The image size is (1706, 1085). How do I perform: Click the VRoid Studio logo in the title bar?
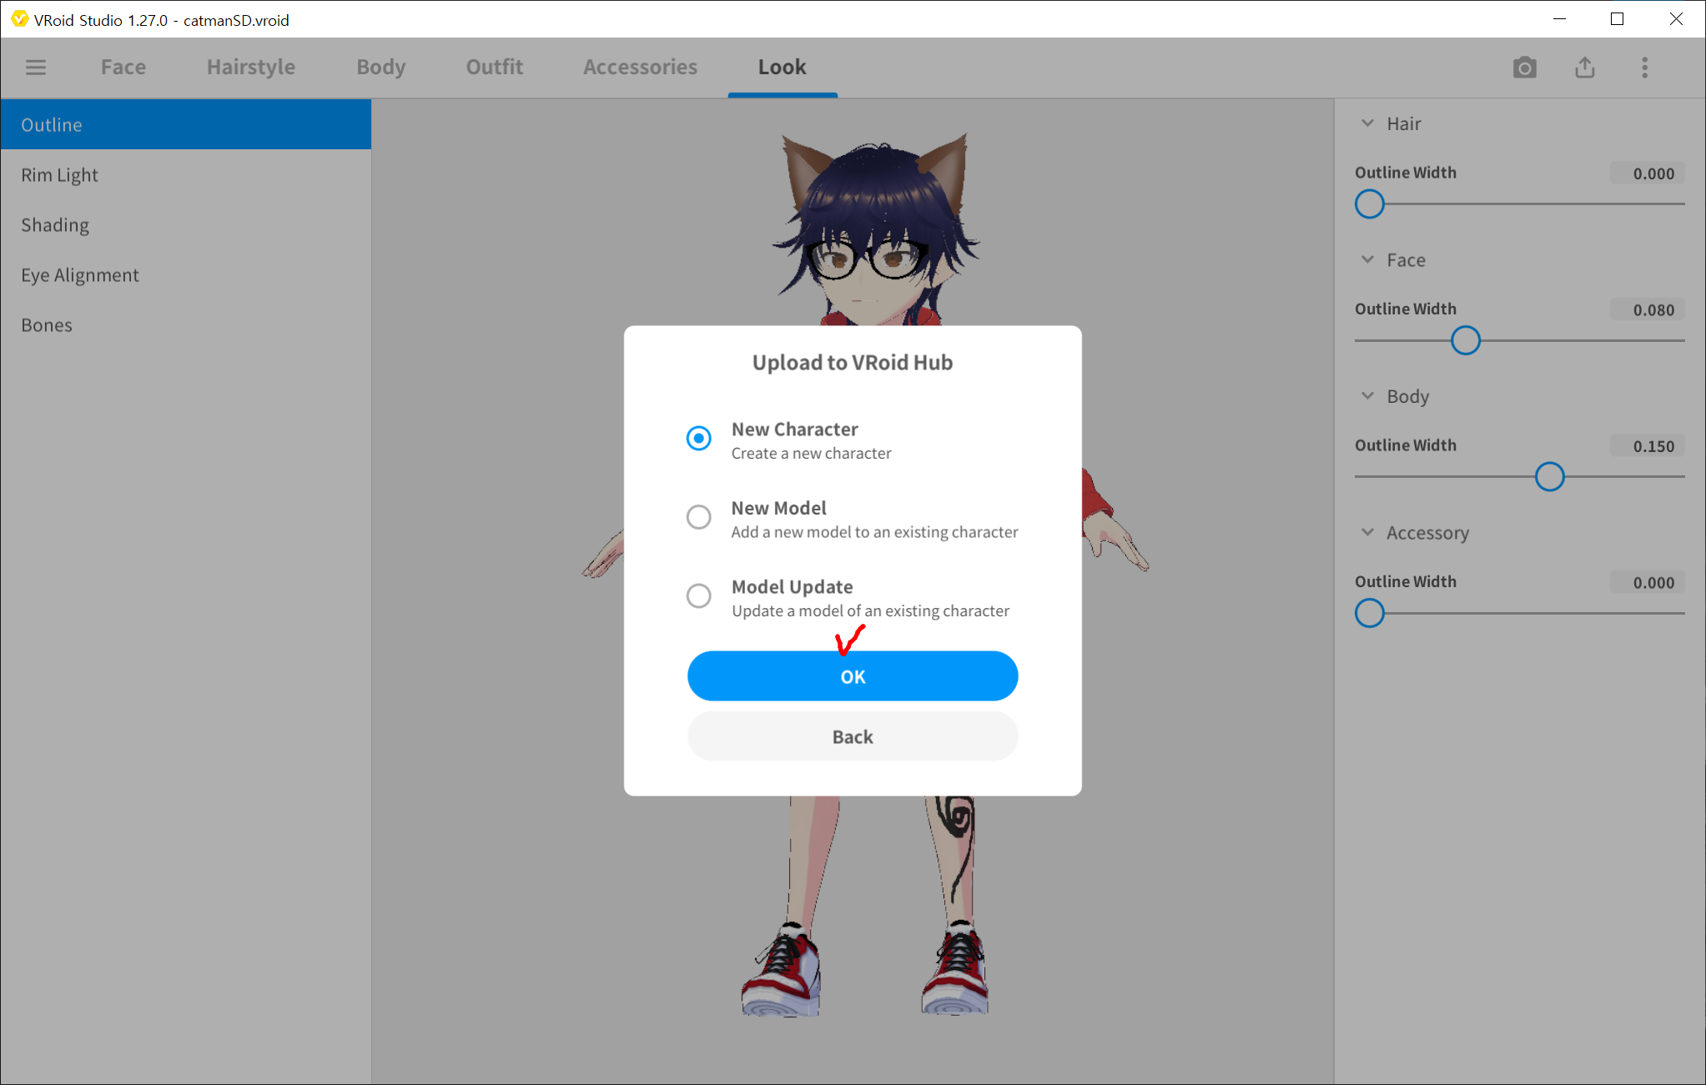18,19
